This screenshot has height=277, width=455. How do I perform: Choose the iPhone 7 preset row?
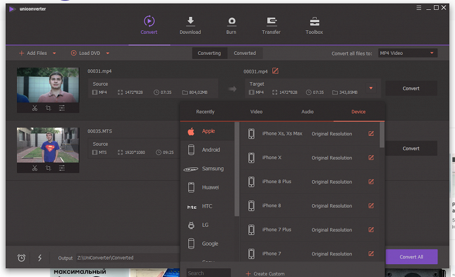coord(310,253)
